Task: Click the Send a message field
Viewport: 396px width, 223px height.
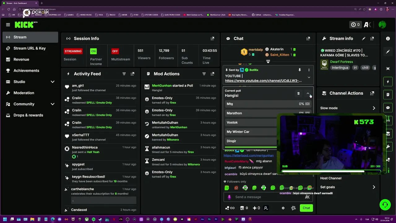Action: tap(268, 197)
